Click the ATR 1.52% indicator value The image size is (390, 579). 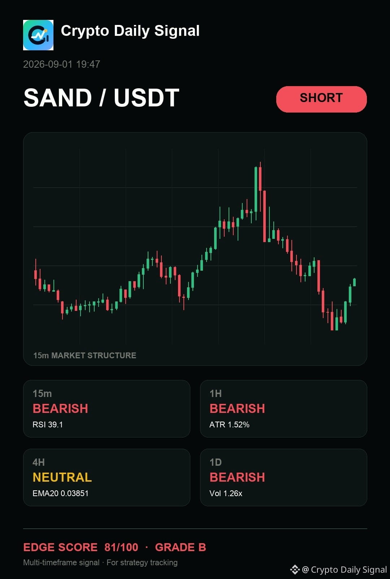[229, 424]
